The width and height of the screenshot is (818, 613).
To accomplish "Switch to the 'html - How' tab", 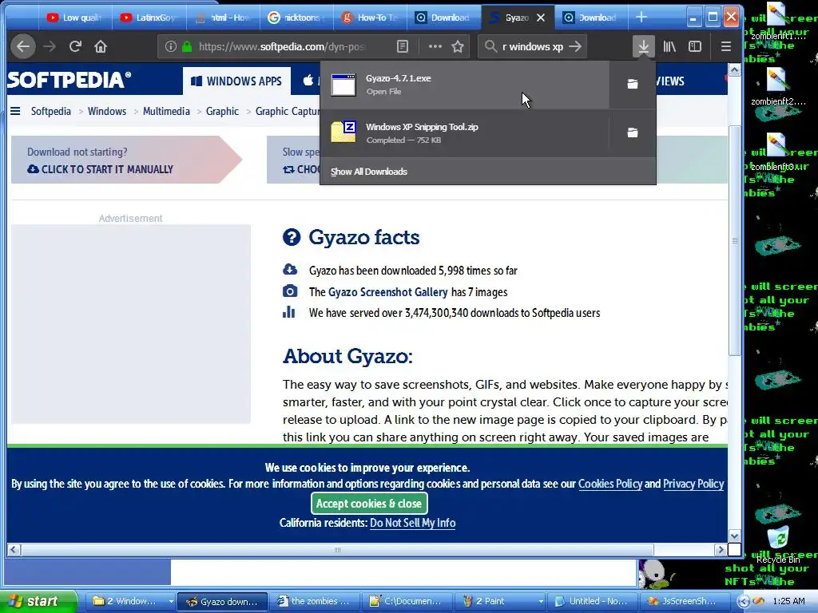I will (222, 18).
